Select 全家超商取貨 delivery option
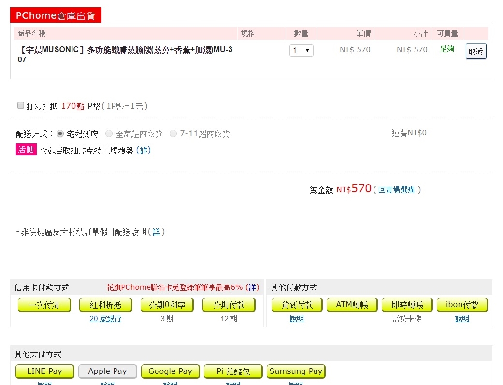 click(x=109, y=134)
